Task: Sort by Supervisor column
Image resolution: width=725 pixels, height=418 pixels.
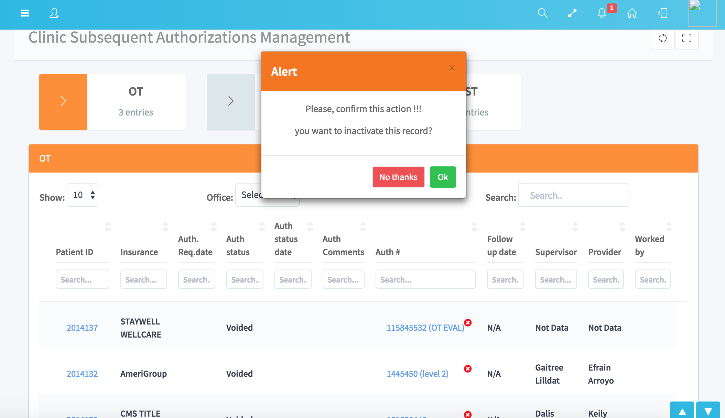Action: pos(575,227)
